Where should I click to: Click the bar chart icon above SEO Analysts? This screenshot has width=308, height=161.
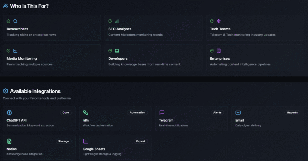[x=117, y=21]
